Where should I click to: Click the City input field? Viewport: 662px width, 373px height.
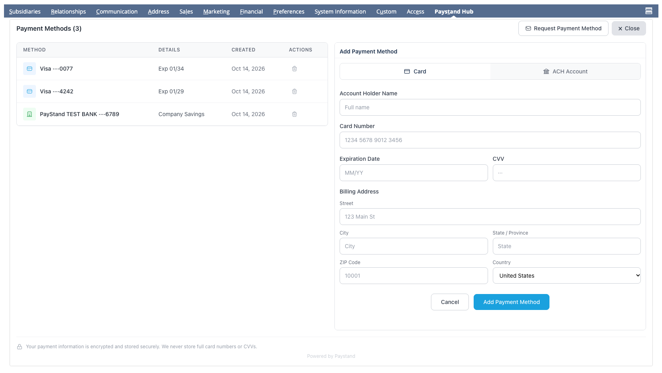[x=413, y=246]
